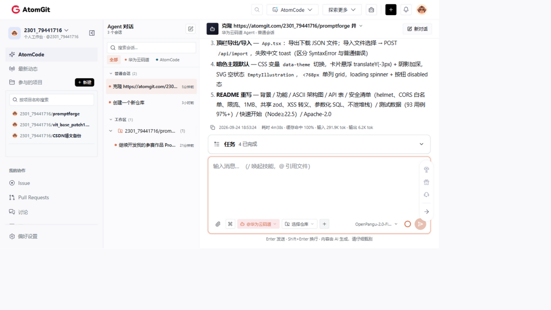Filter conversations by 华为云码道

click(x=137, y=60)
